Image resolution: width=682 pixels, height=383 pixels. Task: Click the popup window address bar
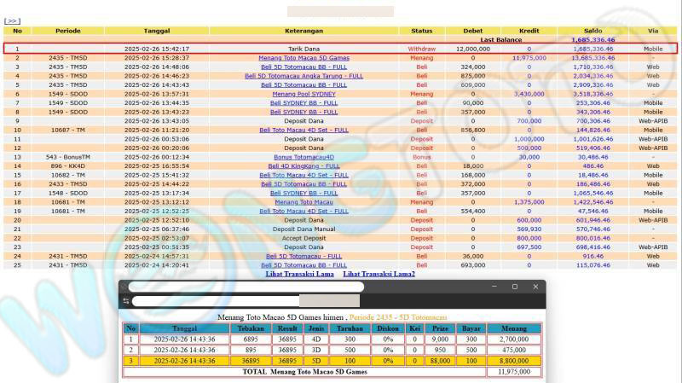click(246, 301)
